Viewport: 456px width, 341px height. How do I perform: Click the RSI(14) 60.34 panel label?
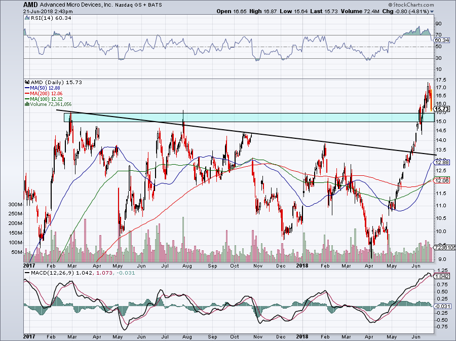click(x=51, y=18)
